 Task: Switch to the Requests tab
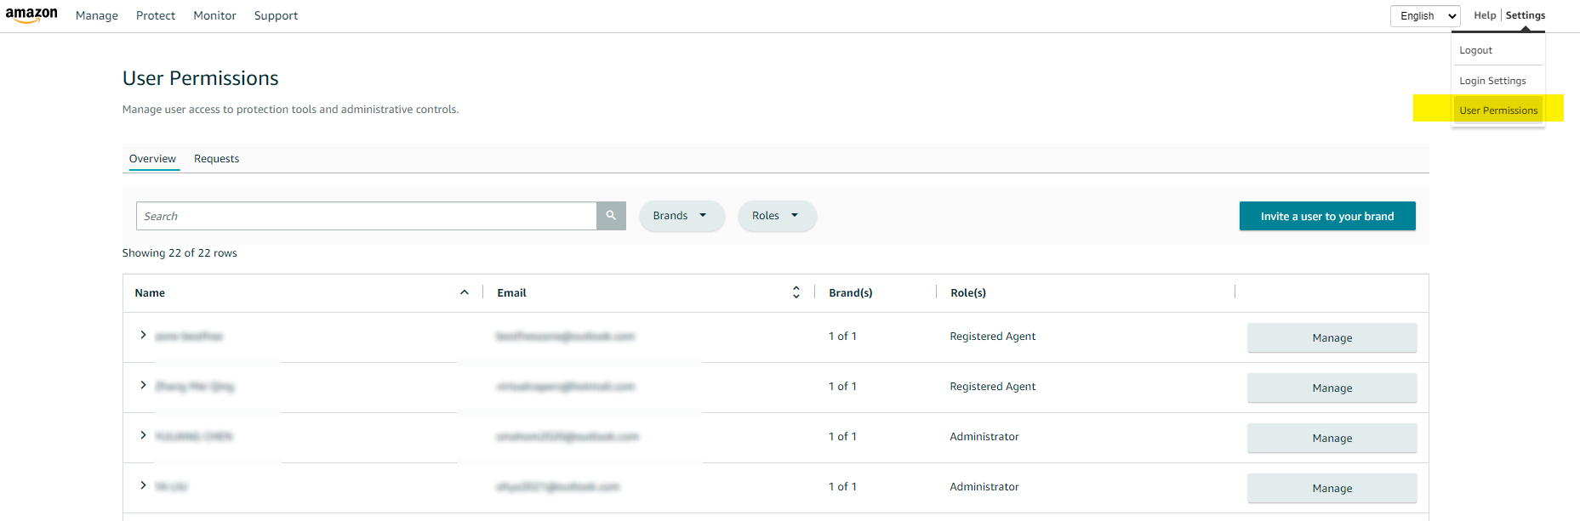click(x=216, y=159)
